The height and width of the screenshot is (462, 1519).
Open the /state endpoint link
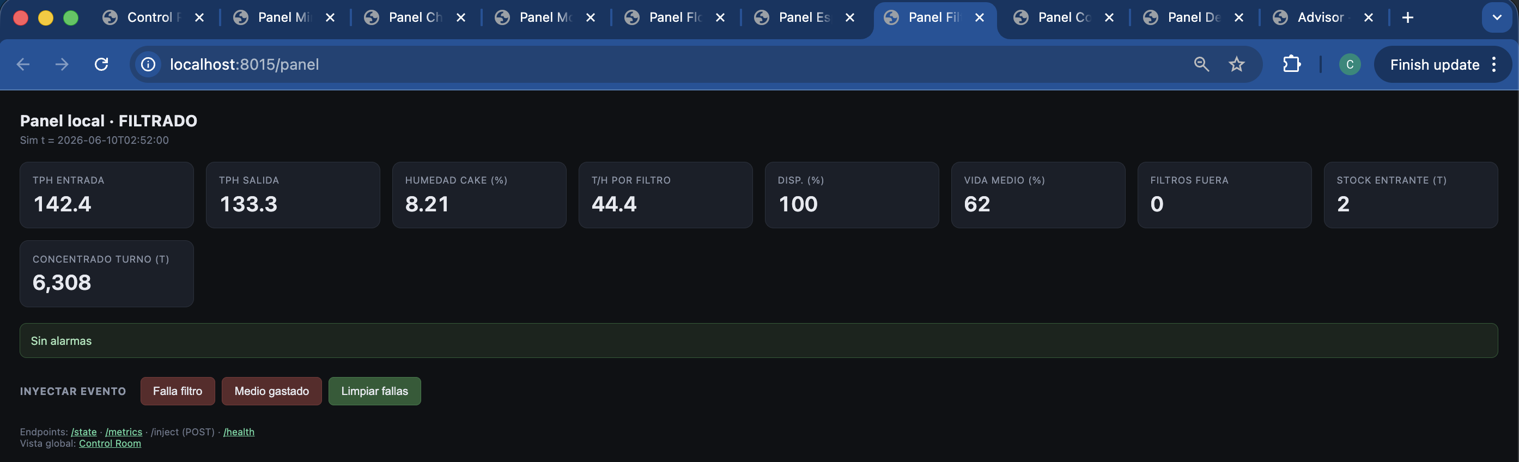coord(84,432)
